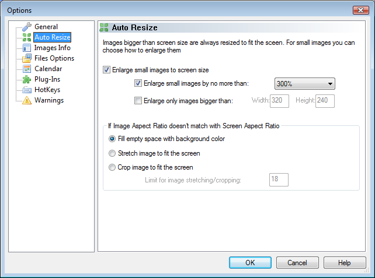Click the Plug-Ins puzzle piece icon
This screenshot has height=278, width=375.
click(27, 79)
